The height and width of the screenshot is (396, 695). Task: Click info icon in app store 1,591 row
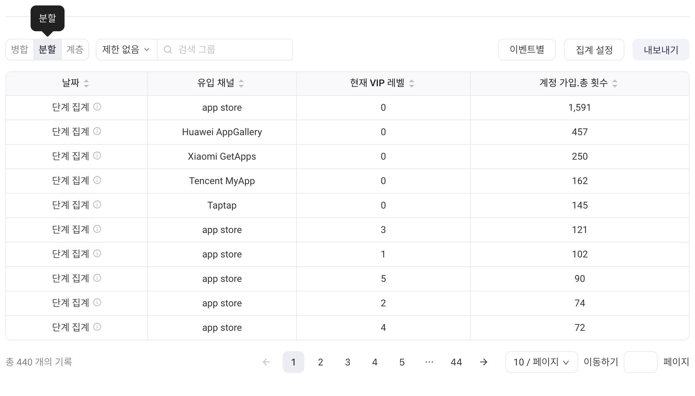coord(97,107)
